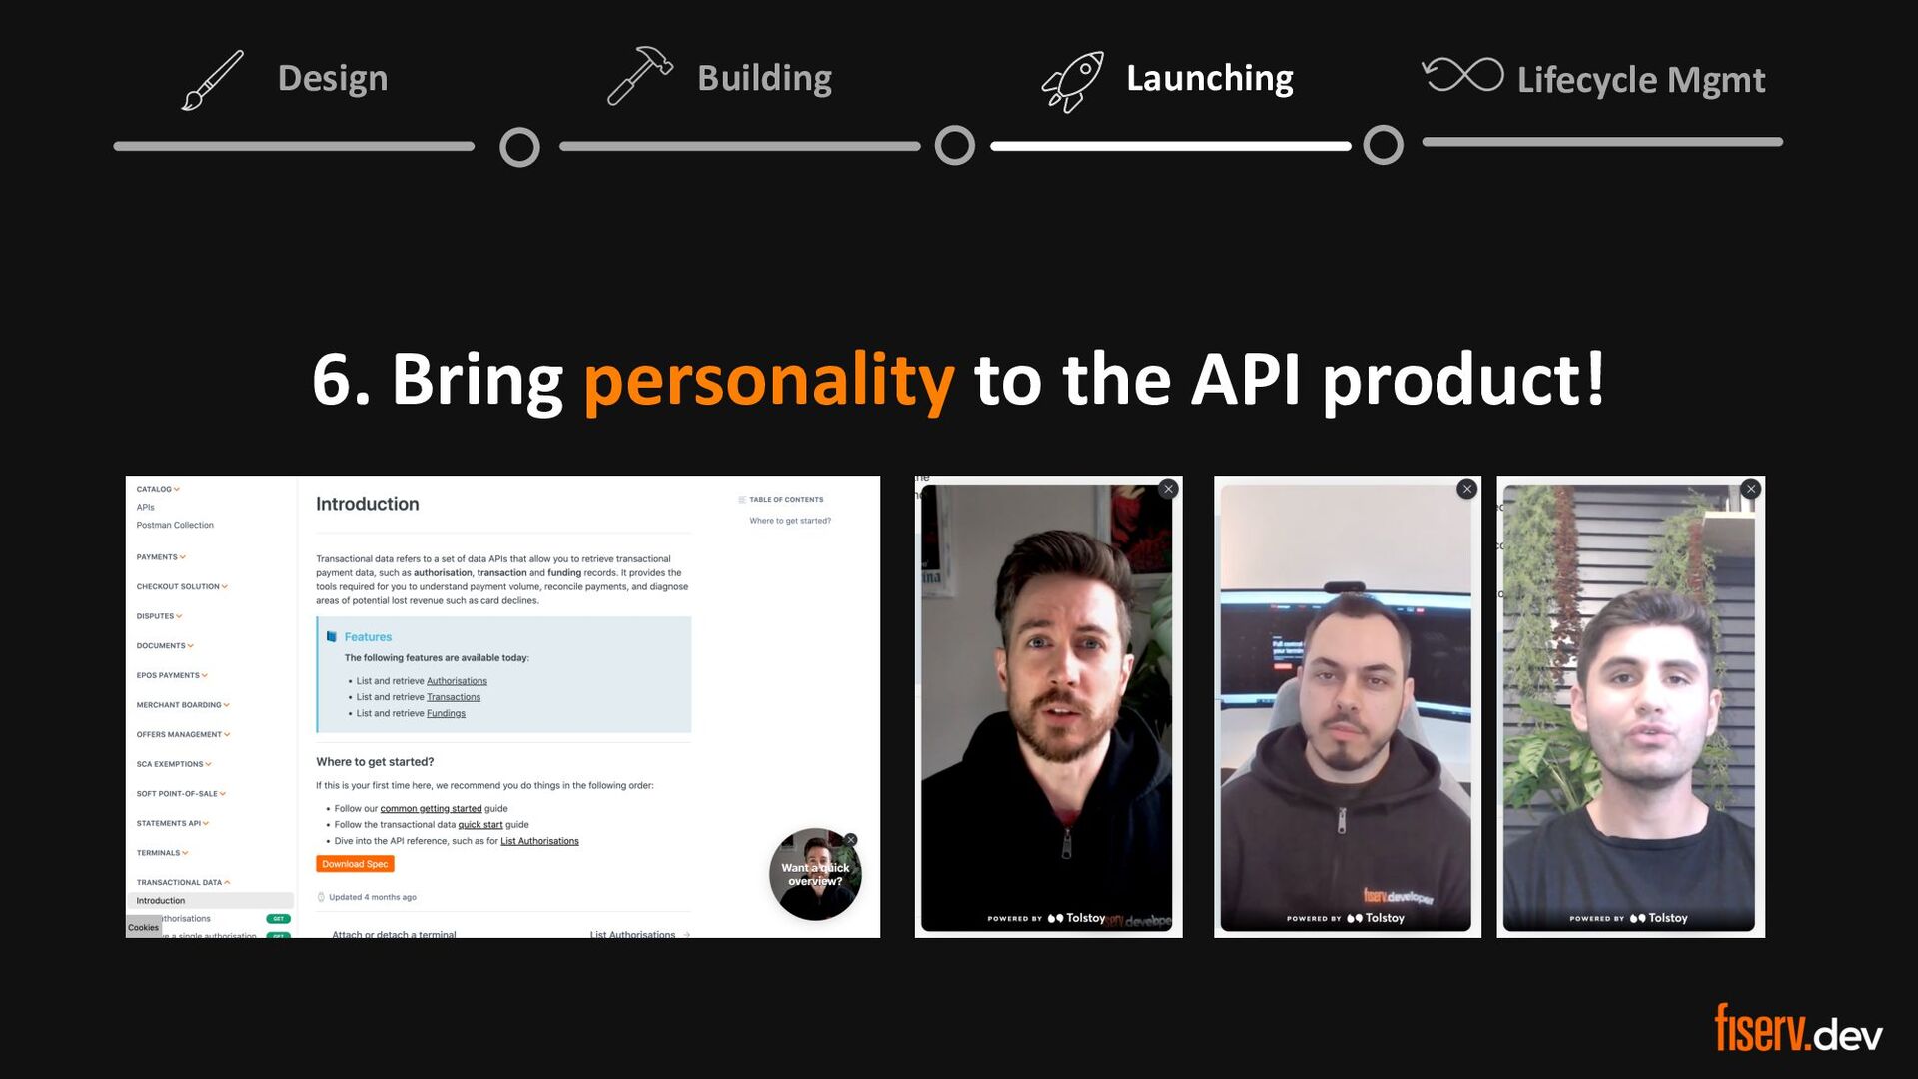Follow the common getting started link
Viewport: 1918px width, 1079px height.
point(431,809)
